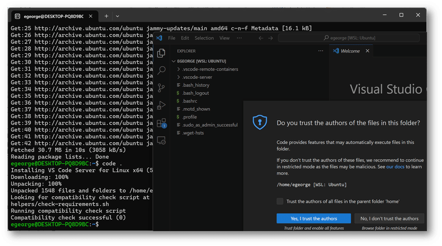
Task: Open the terminal profile dropdown arrow
Action: pos(118,17)
